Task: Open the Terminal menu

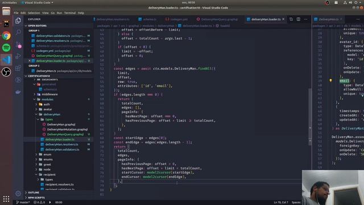Action: click(70, 13)
